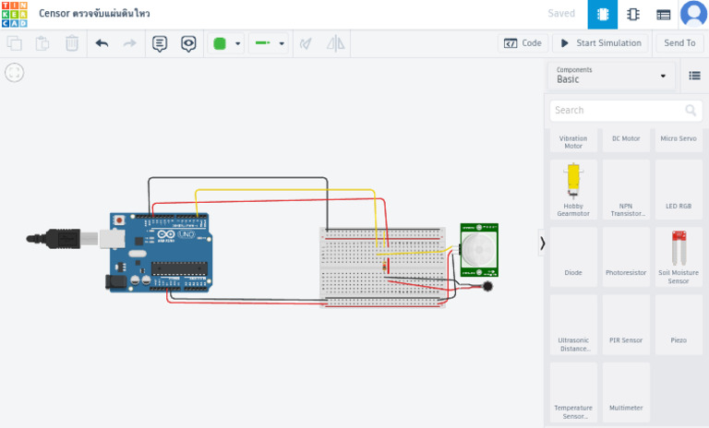This screenshot has height=428, width=709.
Task: Click the Rotate icon in the toolbar
Action: [x=306, y=44]
